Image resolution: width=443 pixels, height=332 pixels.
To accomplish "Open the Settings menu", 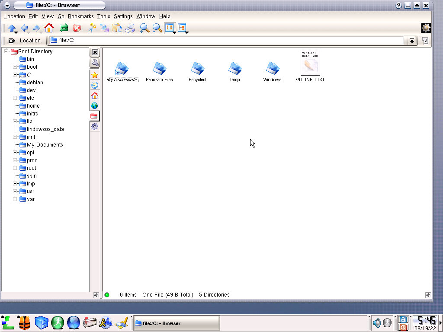I will pos(123,16).
